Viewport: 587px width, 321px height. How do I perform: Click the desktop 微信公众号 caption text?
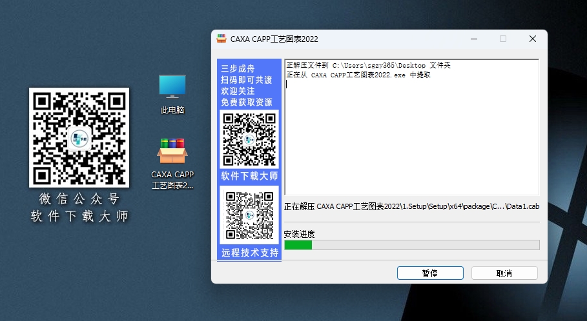click(79, 199)
